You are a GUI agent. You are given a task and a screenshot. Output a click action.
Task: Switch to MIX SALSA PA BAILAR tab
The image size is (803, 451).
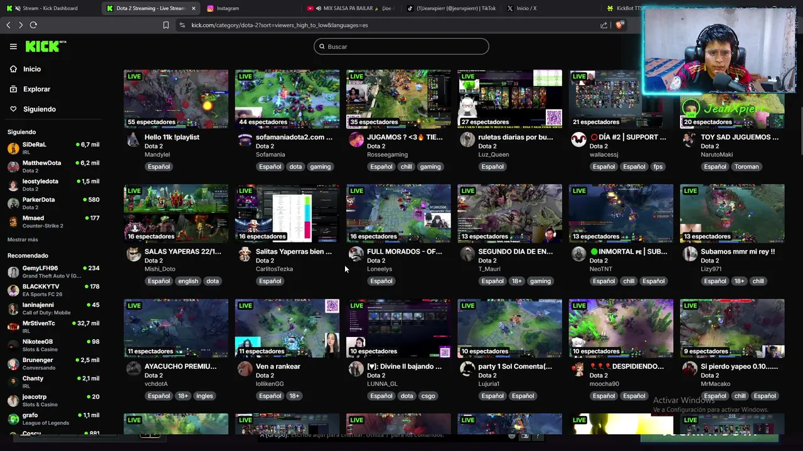(351, 8)
